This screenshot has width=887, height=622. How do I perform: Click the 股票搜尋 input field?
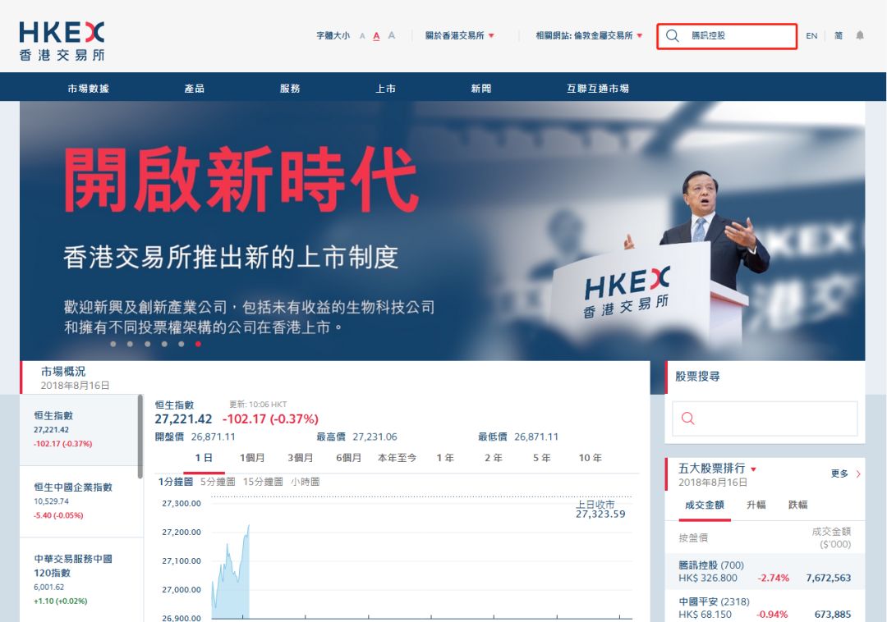pyautogui.click(x=765, y=418)
